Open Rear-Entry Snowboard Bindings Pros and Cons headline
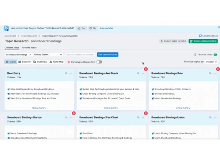This screenshot has height=165, width=220. (x=33, y=98)
